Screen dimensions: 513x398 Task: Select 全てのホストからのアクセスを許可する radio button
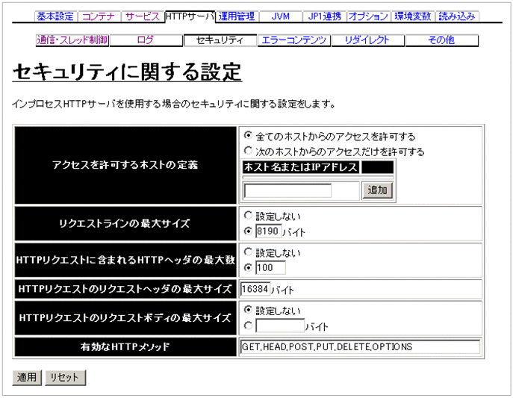tap(249, 135)
